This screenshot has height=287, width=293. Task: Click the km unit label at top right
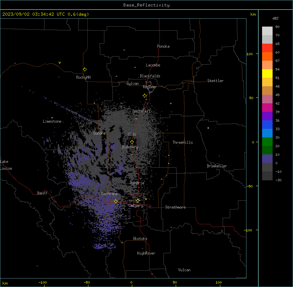click(x=253, y=14)
